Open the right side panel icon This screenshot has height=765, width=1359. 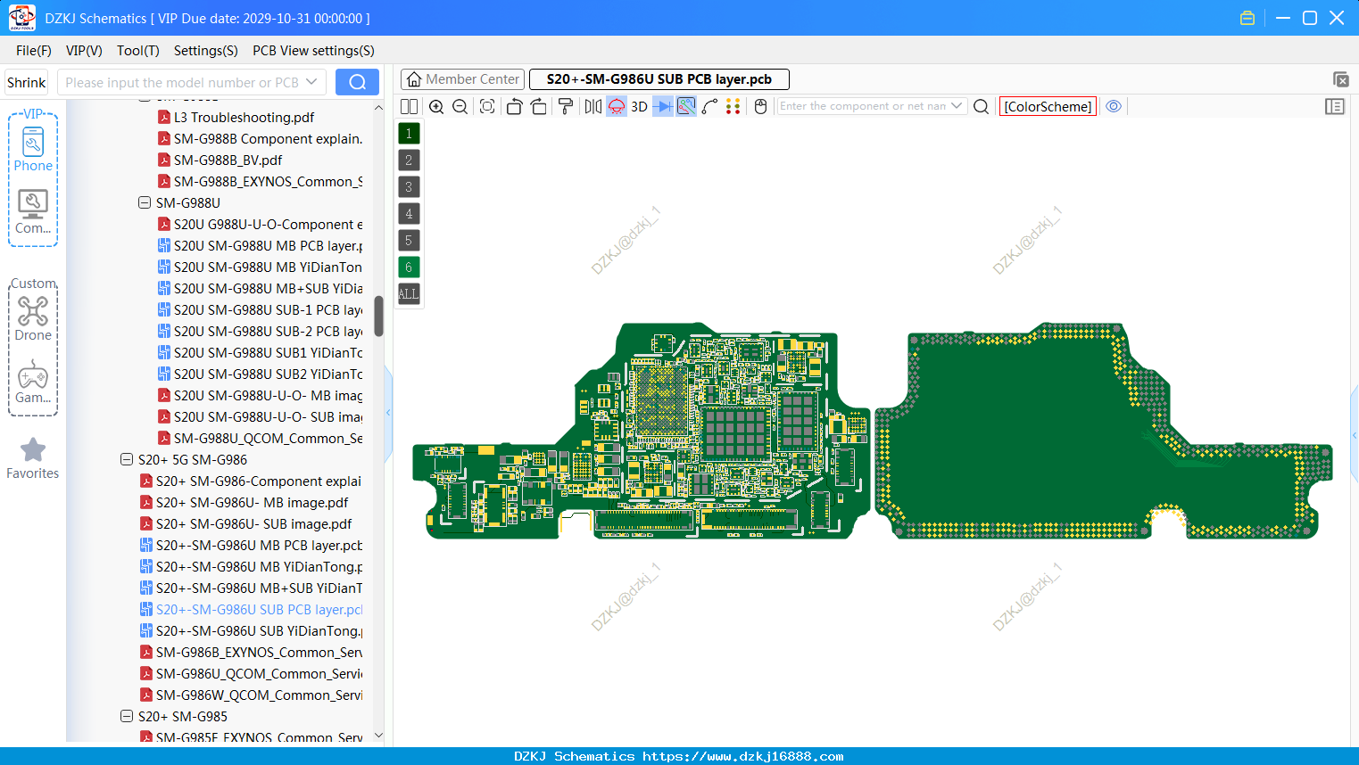tap(1335, 106)
